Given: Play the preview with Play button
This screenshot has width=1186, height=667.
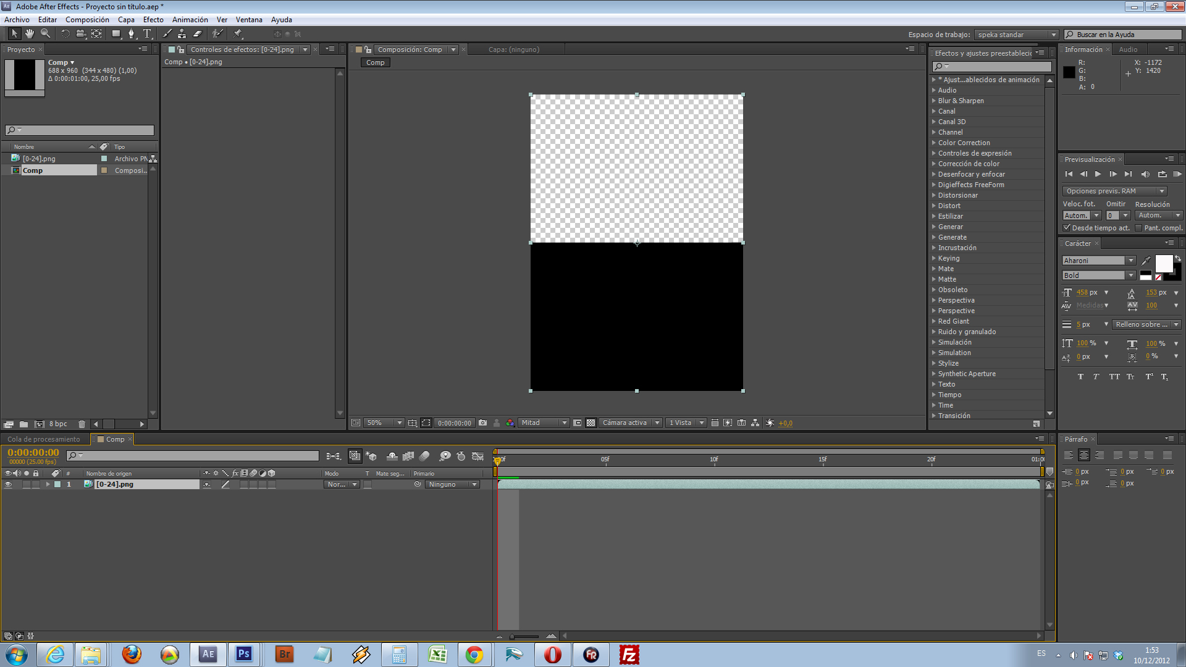Looking at the screenshot, I should [x=1098, y=174].
